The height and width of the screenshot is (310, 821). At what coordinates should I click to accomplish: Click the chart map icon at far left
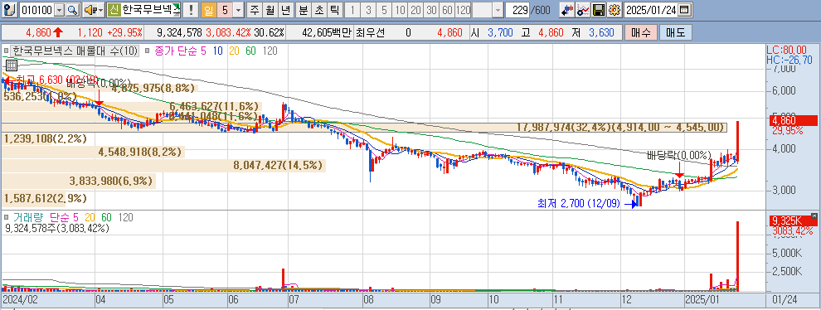(x=10, y=9)
